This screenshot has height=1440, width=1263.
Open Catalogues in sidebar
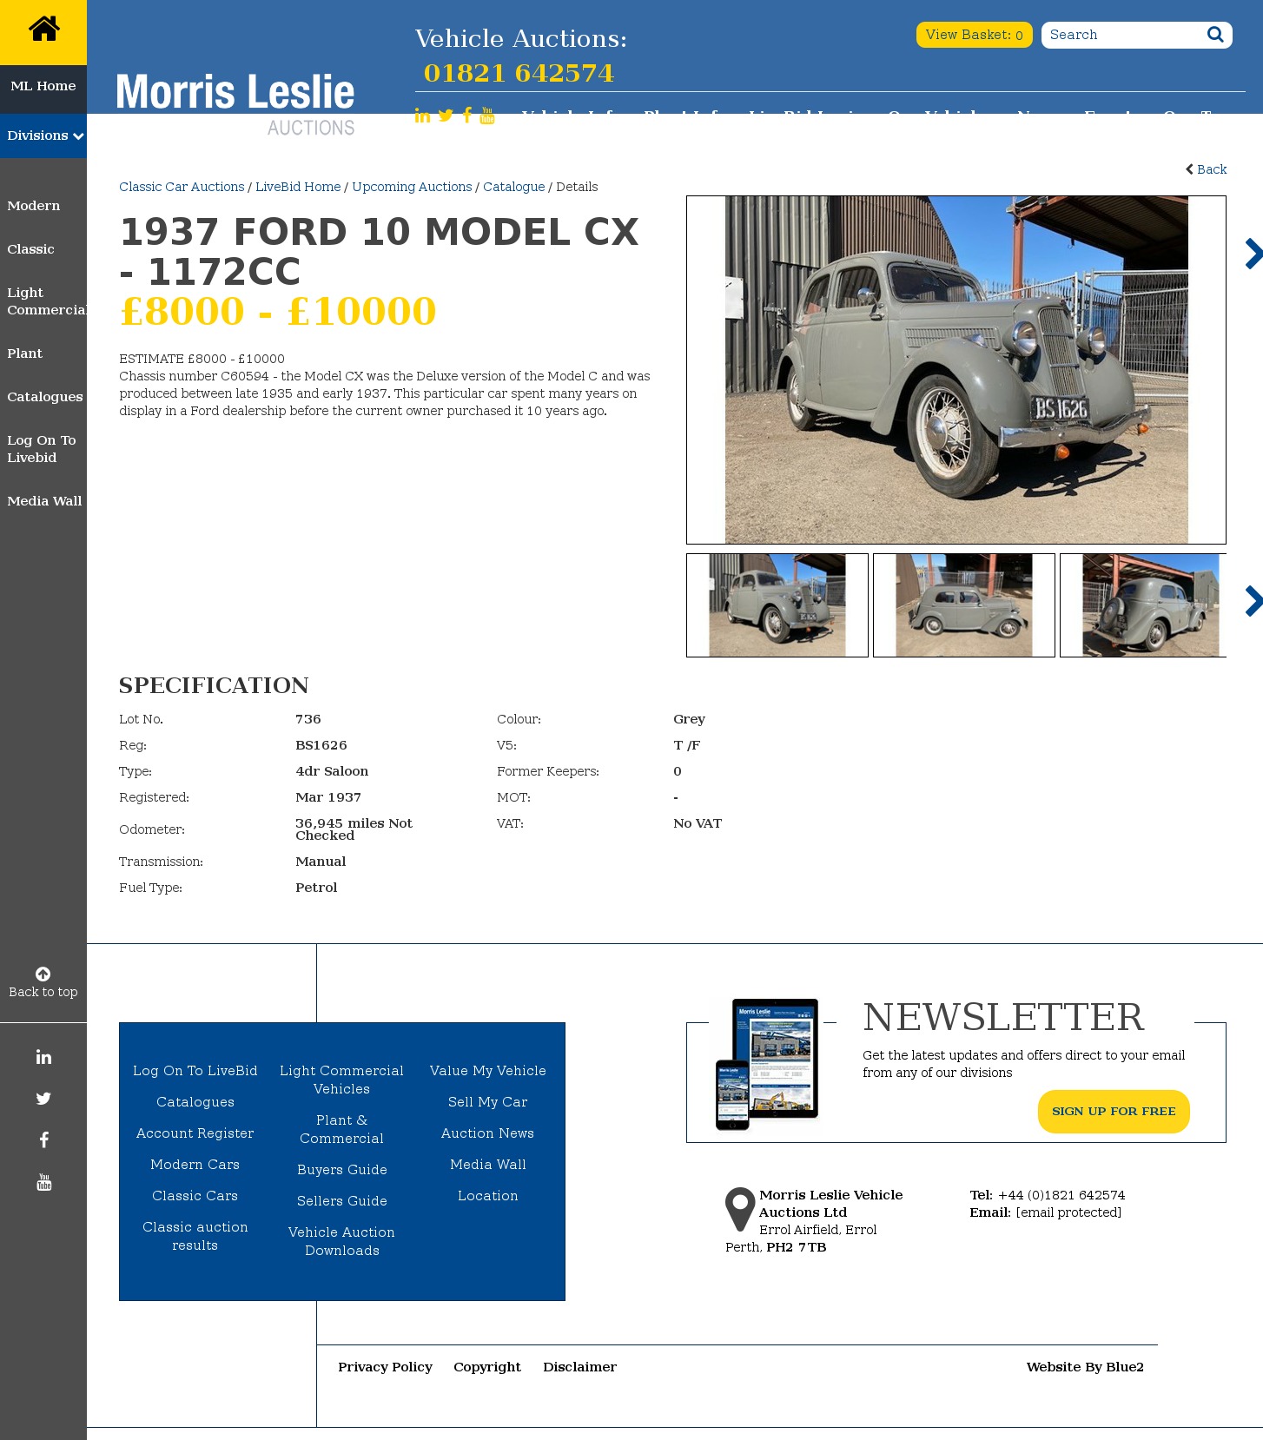45,397
